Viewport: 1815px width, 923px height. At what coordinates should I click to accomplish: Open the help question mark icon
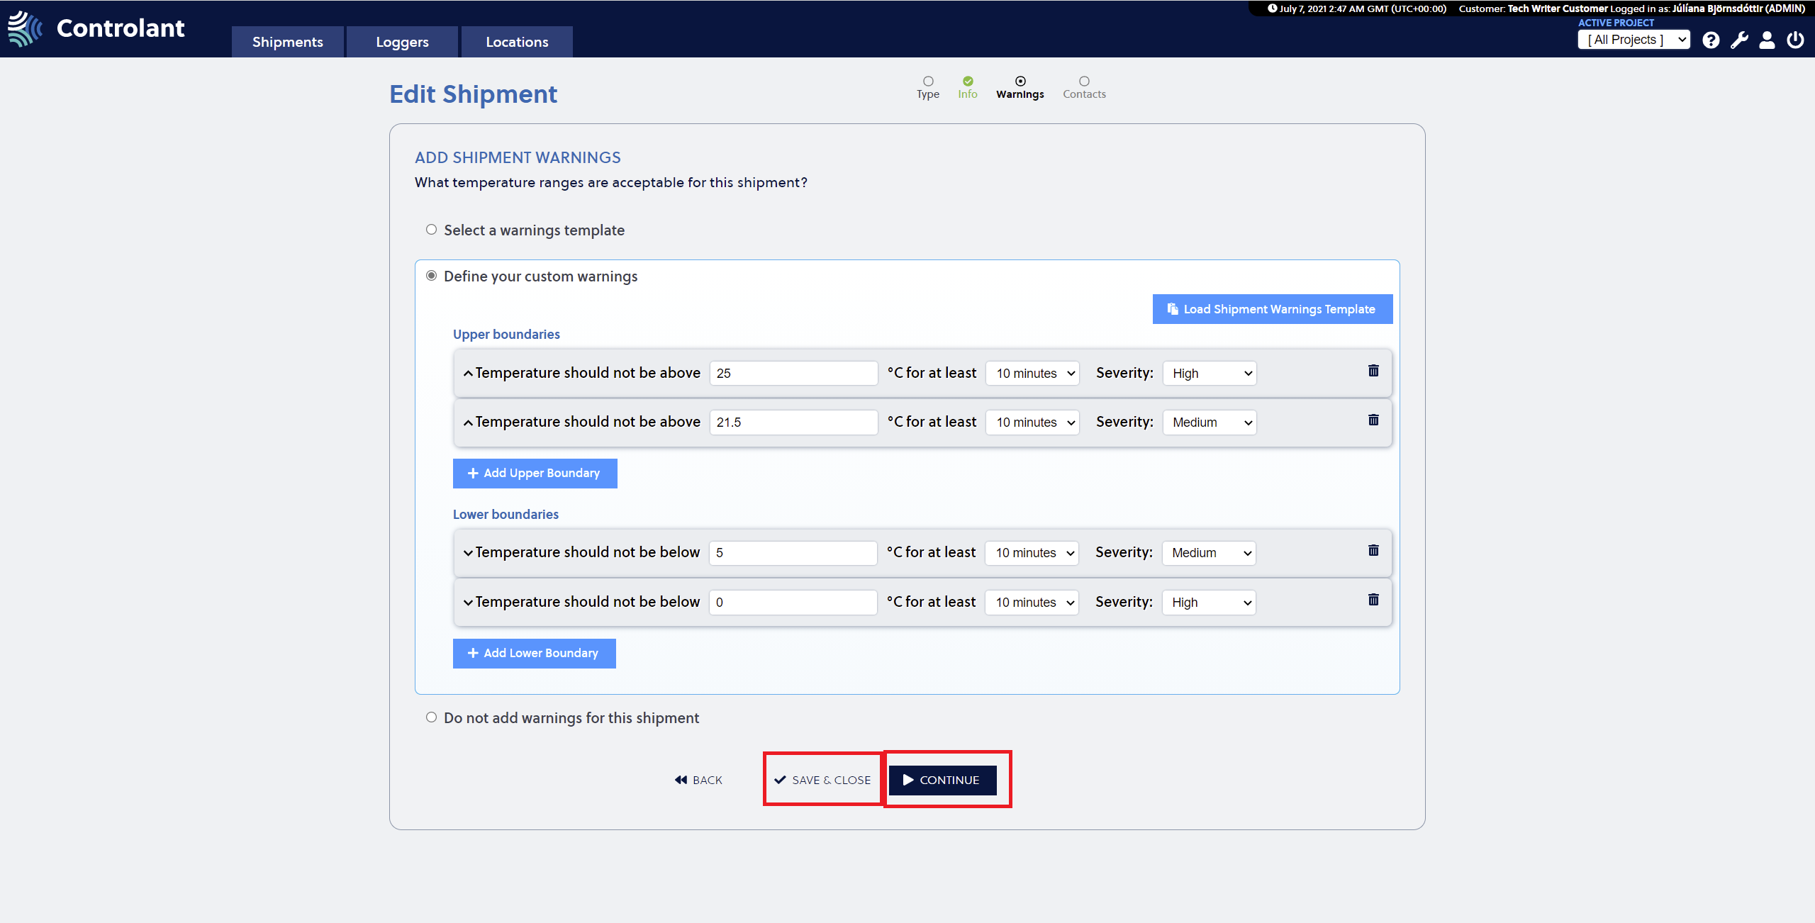(1711, 40)
